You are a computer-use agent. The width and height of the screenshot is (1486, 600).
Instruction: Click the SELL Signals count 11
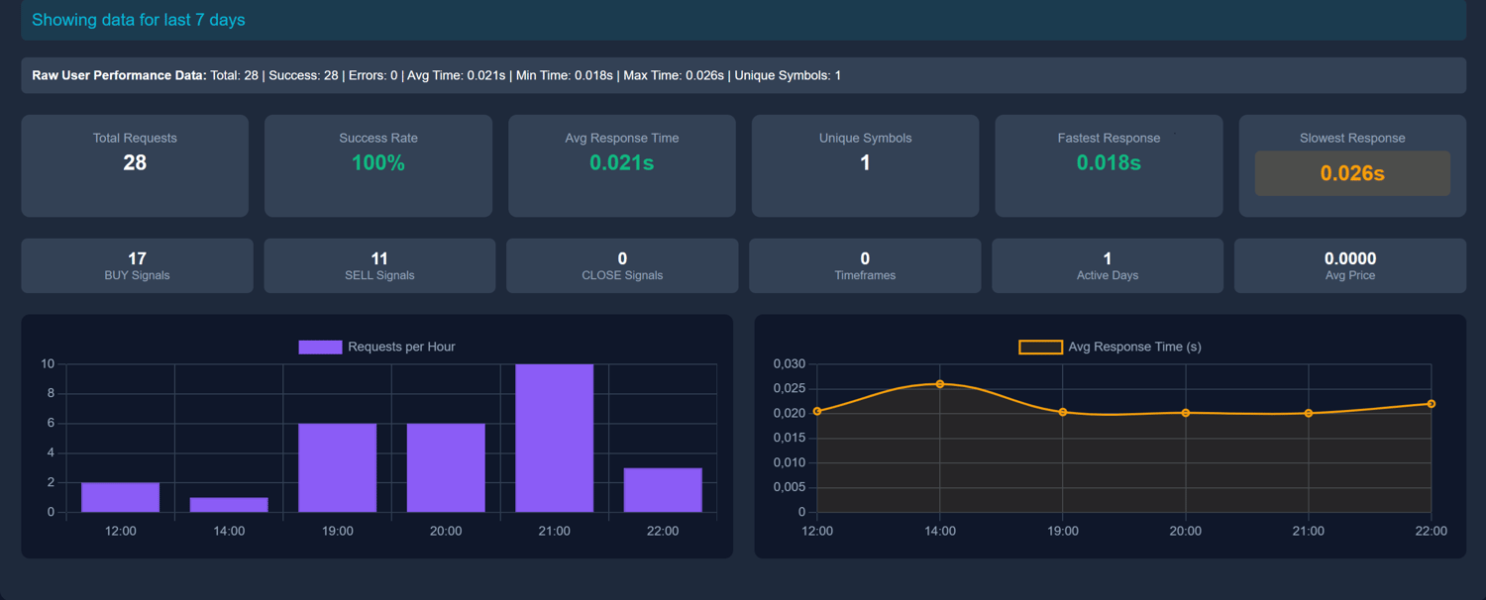[x=379, y=257]
